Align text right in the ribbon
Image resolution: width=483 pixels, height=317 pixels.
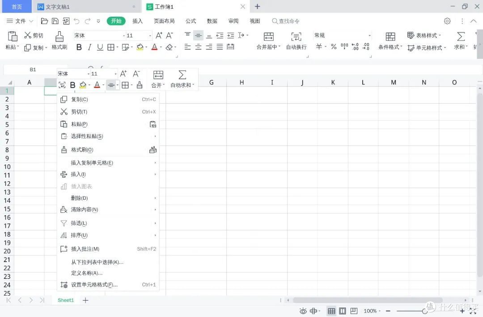click(x=209, y=47)
